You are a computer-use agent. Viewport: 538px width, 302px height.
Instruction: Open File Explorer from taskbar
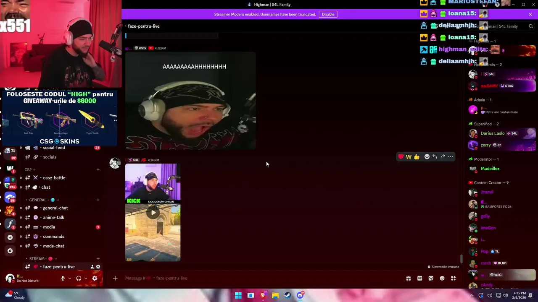[x=275, y=295]
